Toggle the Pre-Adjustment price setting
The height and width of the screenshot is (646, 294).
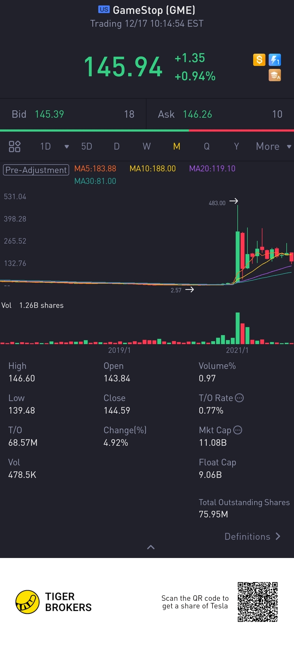(36, 170)
